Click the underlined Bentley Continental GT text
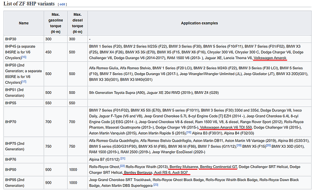316x192 pixels. point(219,167)
